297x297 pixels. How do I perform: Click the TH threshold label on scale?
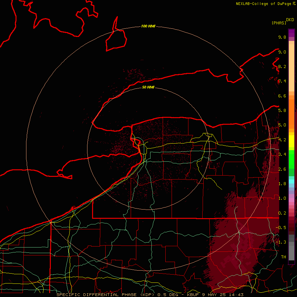coord(283,257)
